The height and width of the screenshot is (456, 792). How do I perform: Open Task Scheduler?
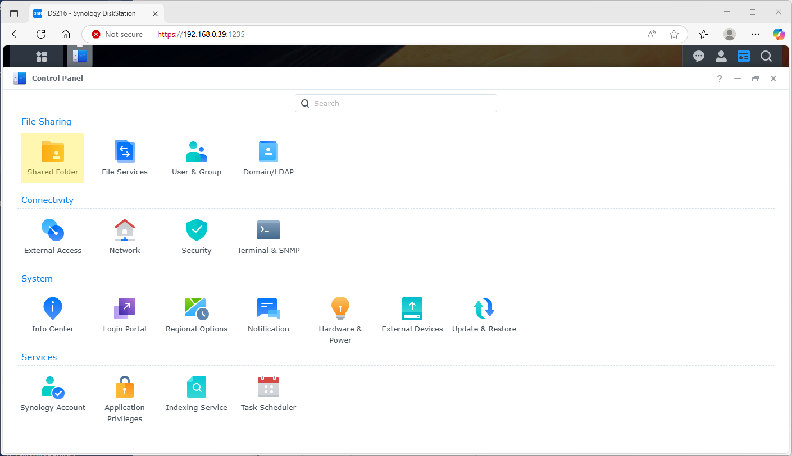(x=268, y=393)
